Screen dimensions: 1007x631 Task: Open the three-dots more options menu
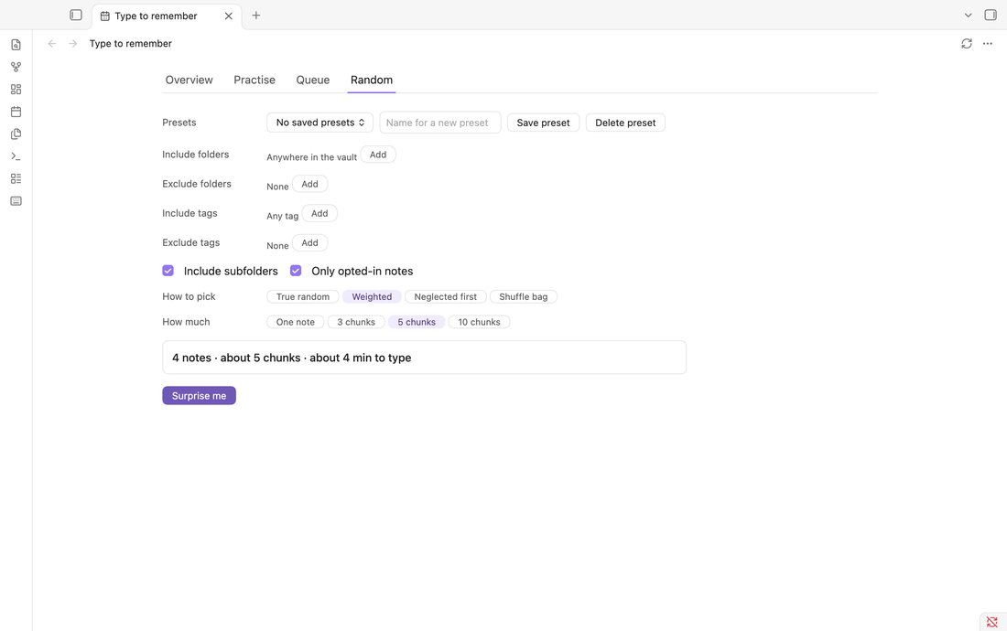coord(988,44)
